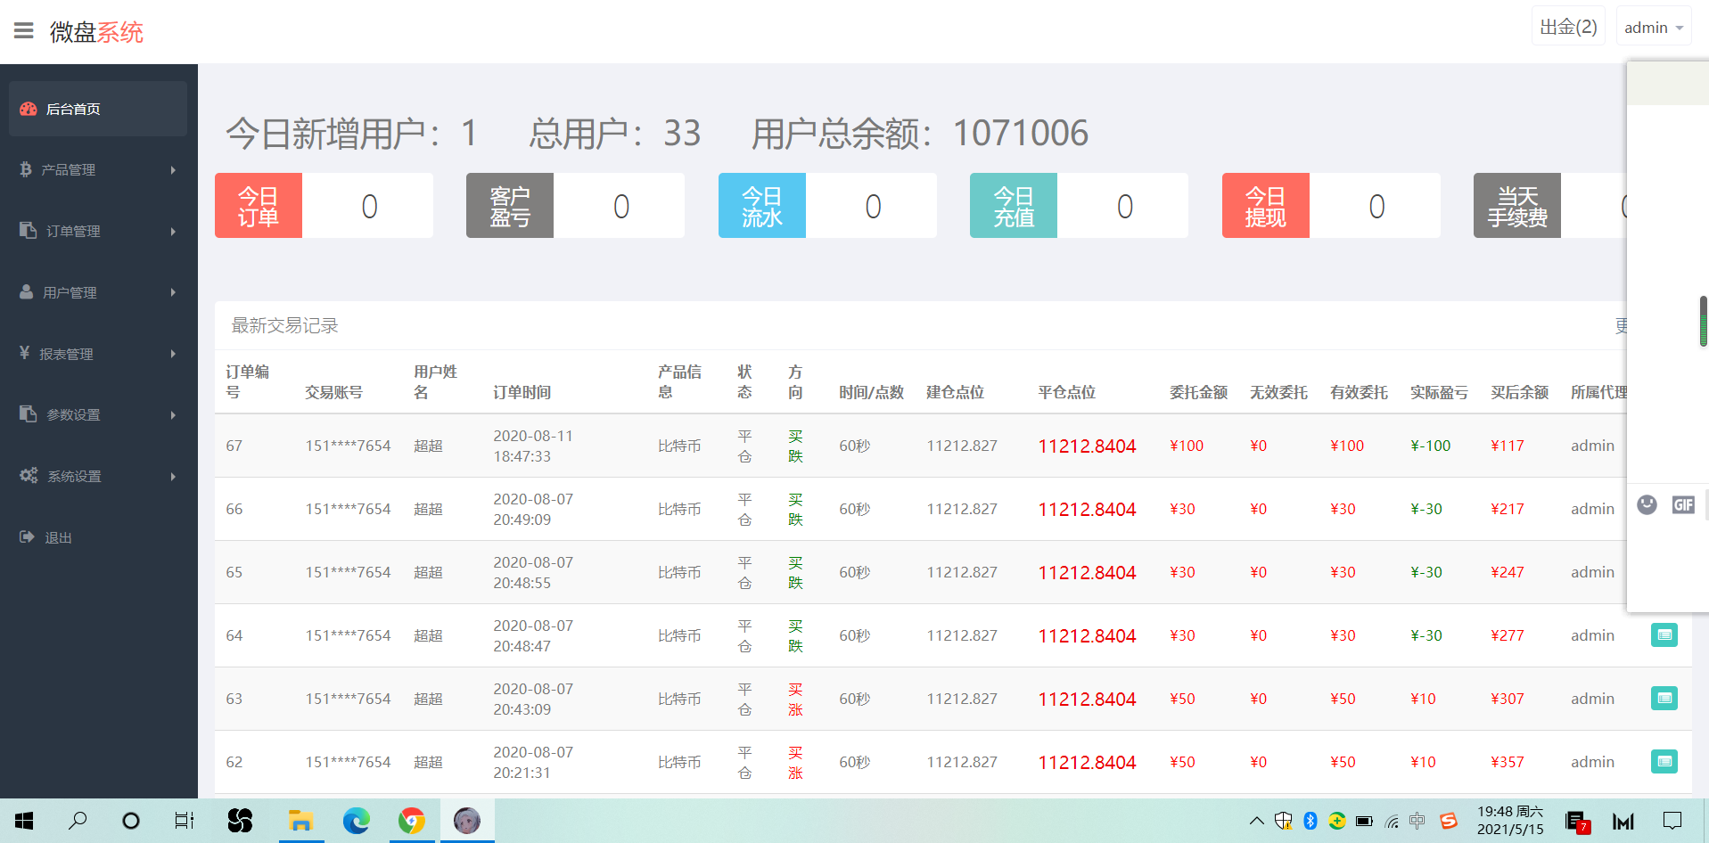Open detail icon for order 63
This screenshot has height=843, width=1709.
pos(1664,698)
